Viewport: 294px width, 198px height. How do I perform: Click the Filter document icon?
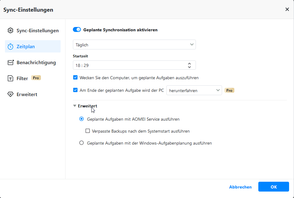[10, 79]
